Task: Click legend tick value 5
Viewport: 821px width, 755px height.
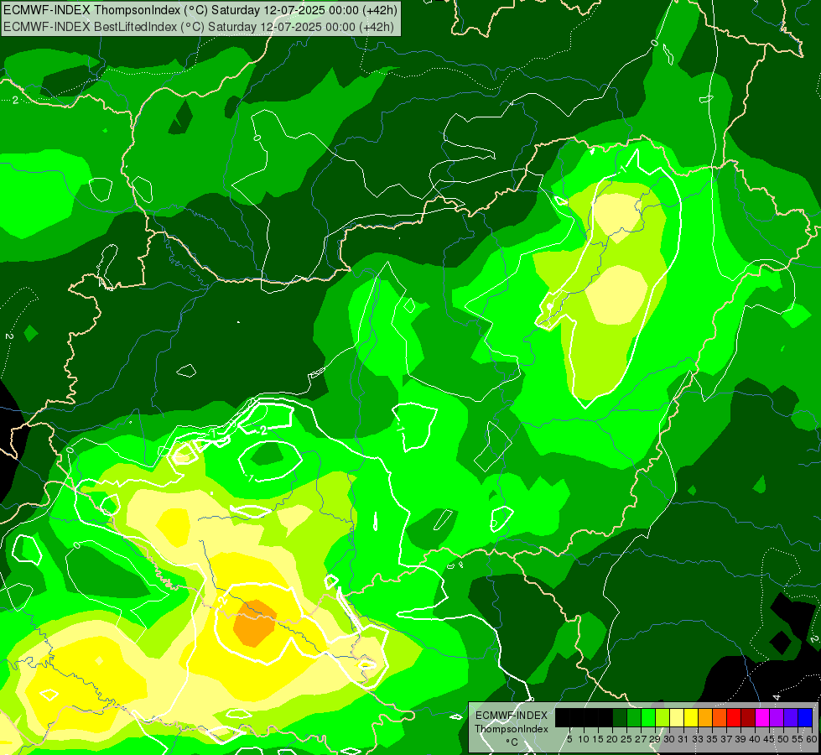Action: tap(569, 739)
